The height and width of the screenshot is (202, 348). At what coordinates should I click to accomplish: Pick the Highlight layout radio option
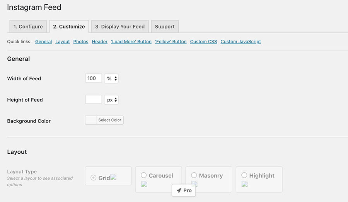[244, 175]
